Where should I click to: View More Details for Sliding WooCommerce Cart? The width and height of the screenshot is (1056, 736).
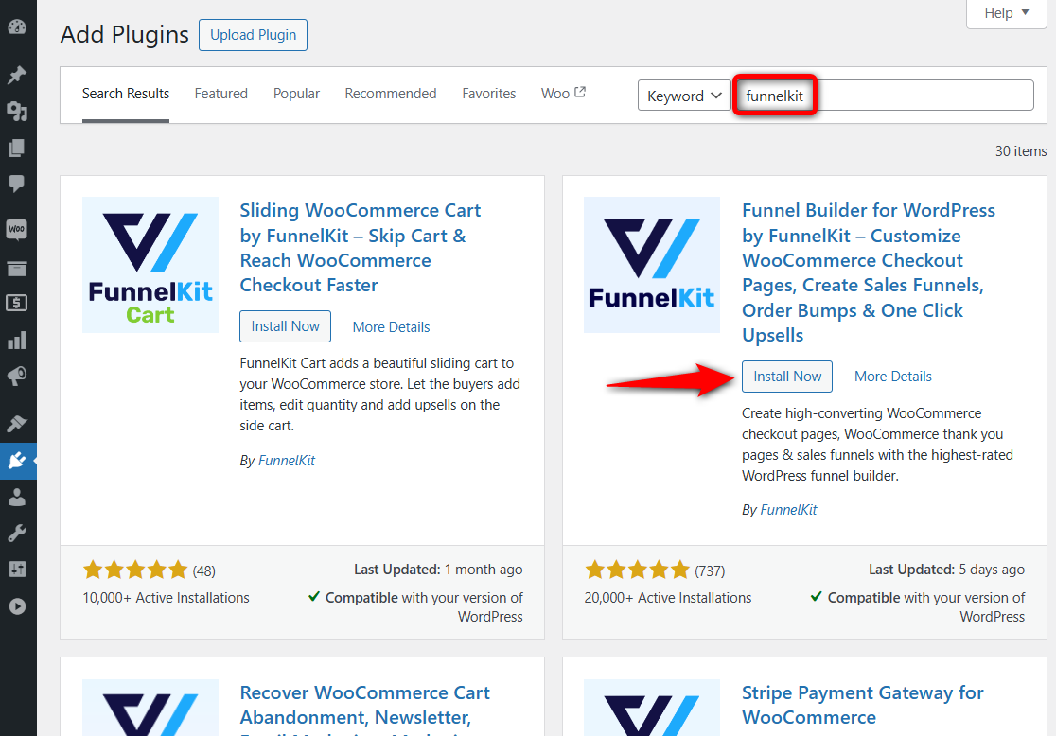pyautogui.click(x=391, y=327)
